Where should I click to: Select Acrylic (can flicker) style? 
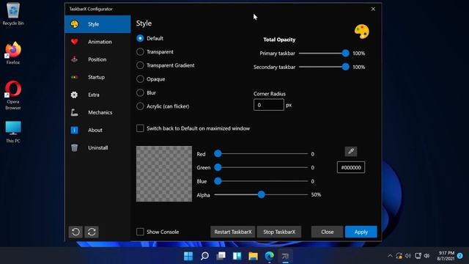[140, 106]
